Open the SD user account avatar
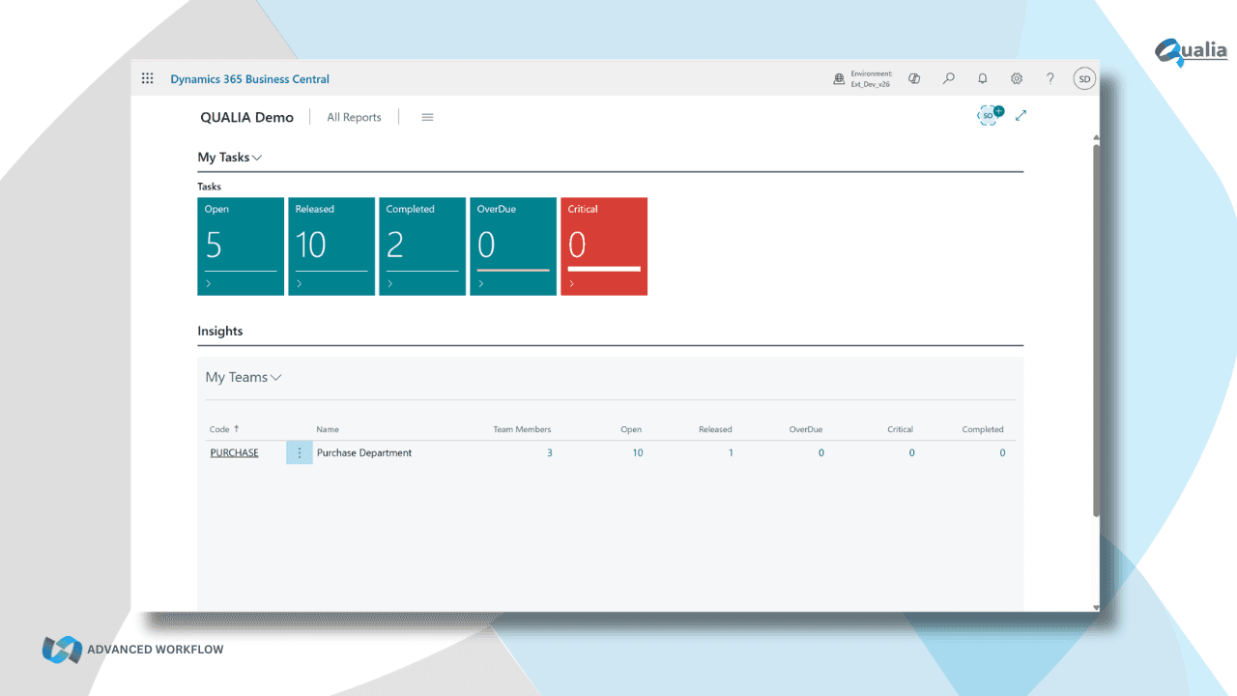This screenshot has height=696, width=1237. pos(1084,79)
